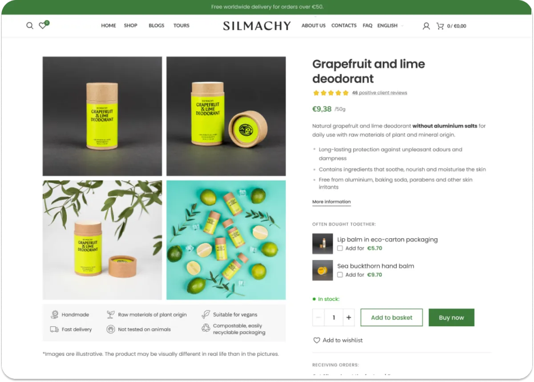Expand More information link
The height and width of the screenshot is (382, 534).
click(332, 202)
